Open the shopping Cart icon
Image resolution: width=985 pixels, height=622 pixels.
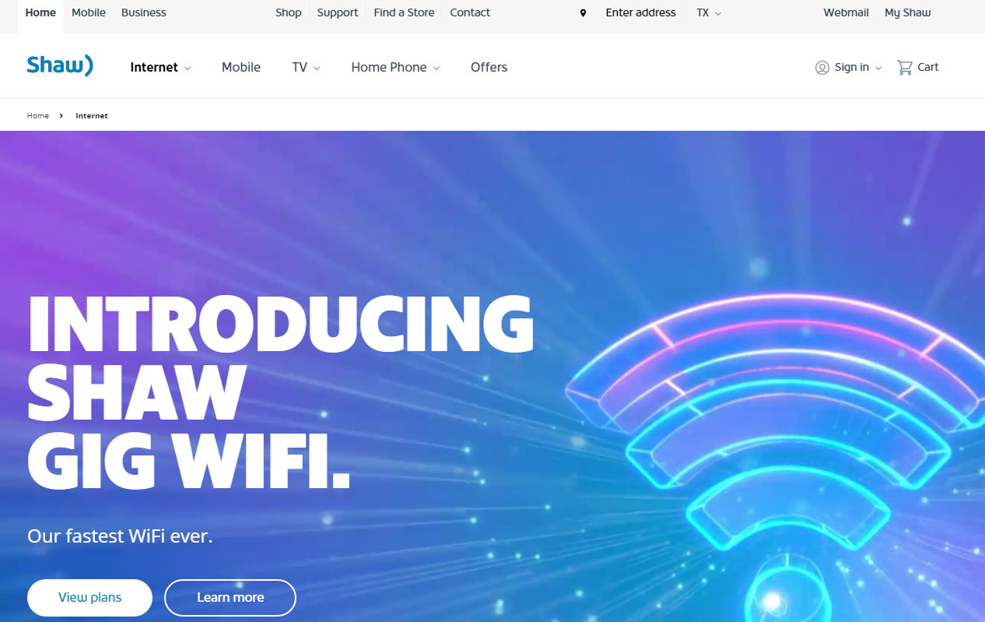(905, 68)
